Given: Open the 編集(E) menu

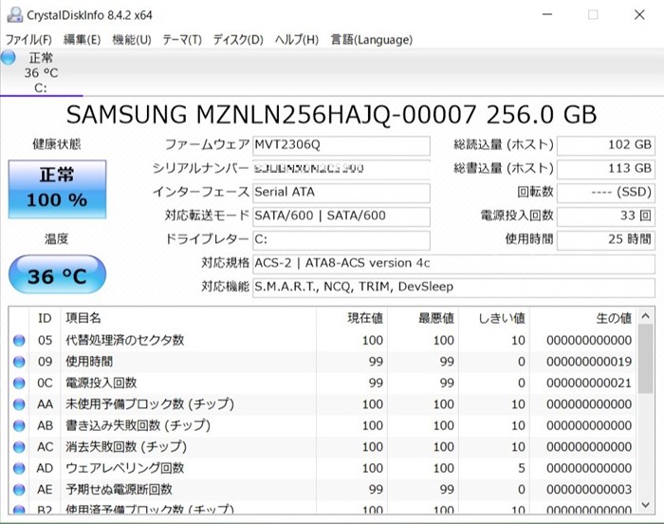Looking at the screenshot, I should 83,40.
